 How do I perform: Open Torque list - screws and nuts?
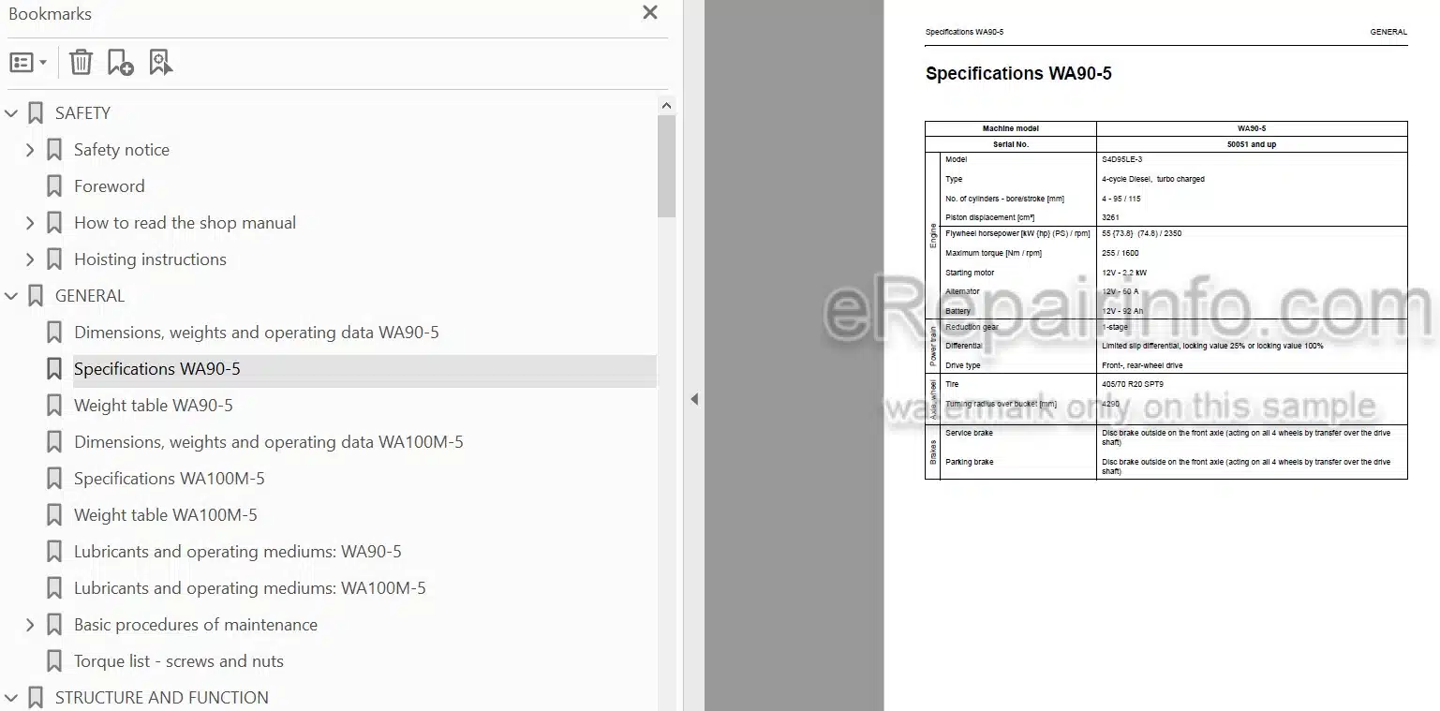click(x=179, y=661)
